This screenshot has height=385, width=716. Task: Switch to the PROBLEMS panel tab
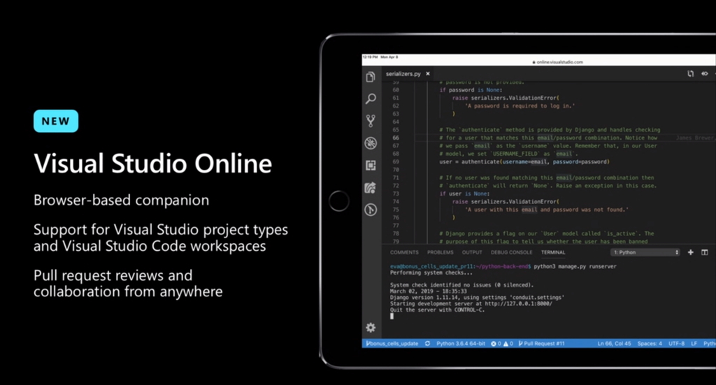(x=441, y=252)
